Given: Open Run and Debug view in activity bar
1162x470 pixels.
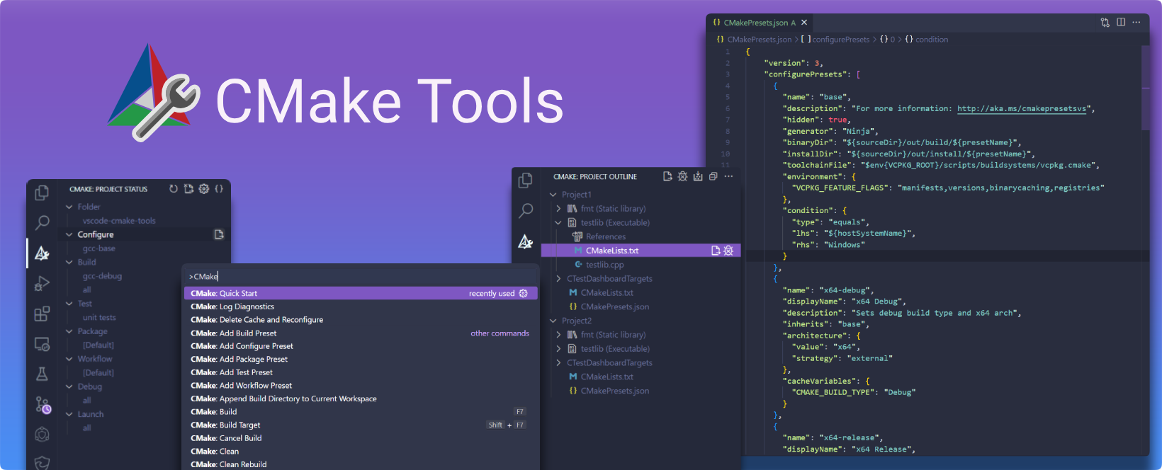Looking at the screenshot, I should pos(42,284).
